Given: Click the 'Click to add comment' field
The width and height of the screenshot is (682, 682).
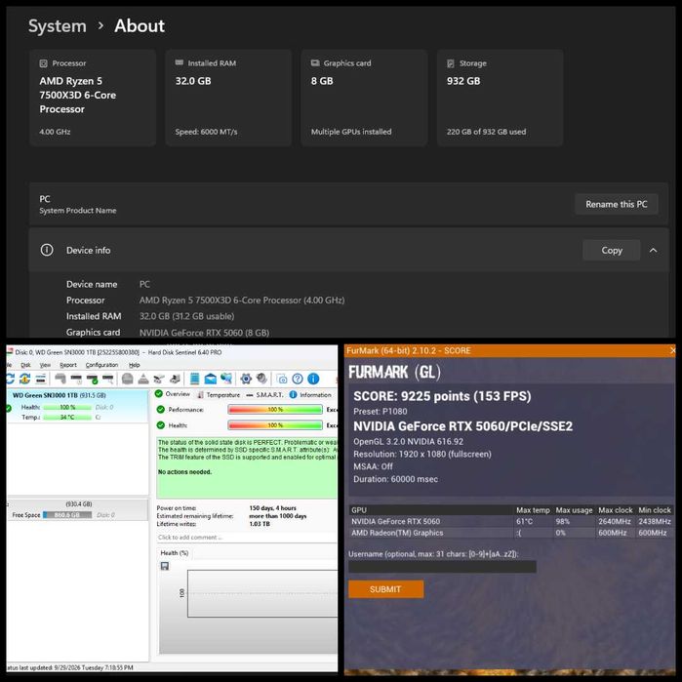Looking at the screenshot, I should (247, 538).
